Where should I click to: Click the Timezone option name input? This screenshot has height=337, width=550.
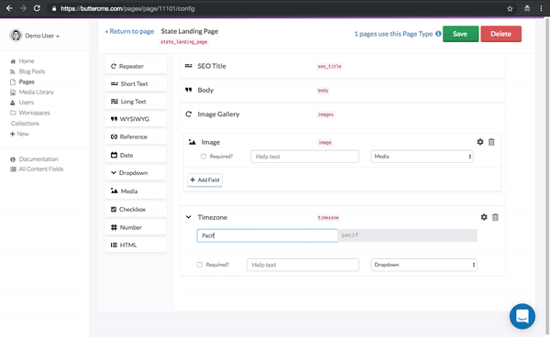268,235
